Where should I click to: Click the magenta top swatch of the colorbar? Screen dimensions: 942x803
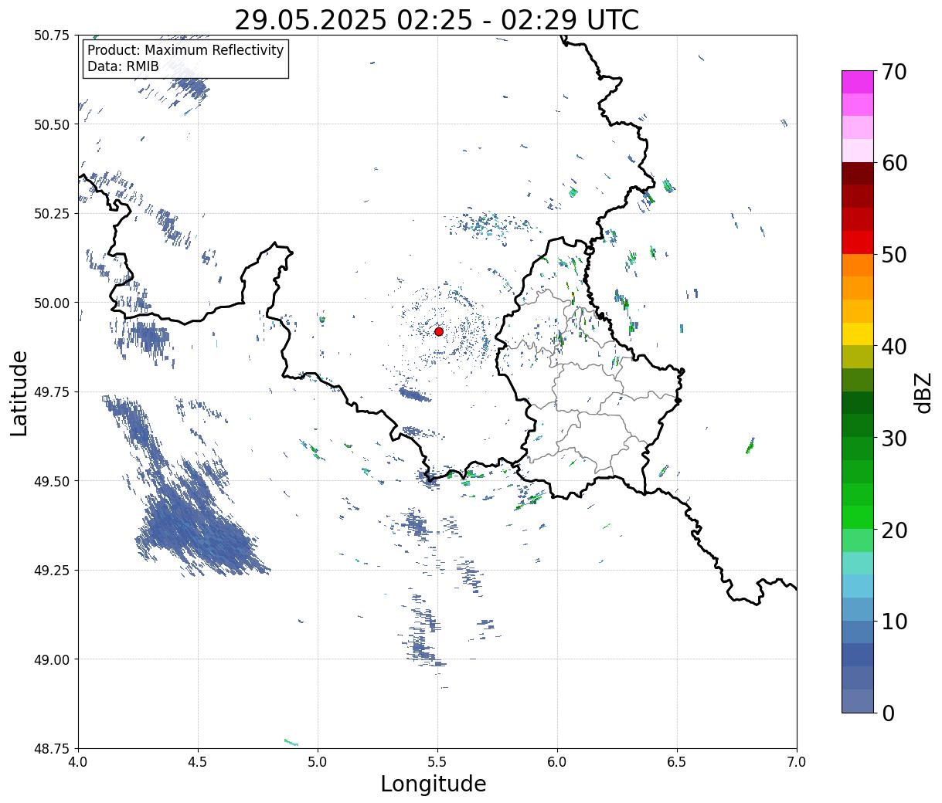point(858,82)
